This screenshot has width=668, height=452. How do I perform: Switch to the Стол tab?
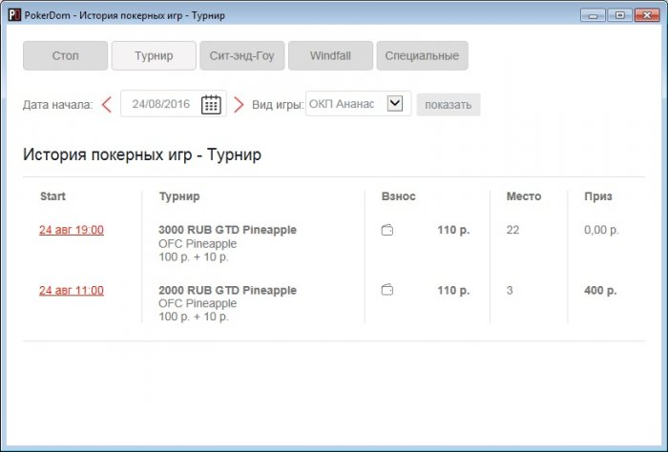[65, 55]
